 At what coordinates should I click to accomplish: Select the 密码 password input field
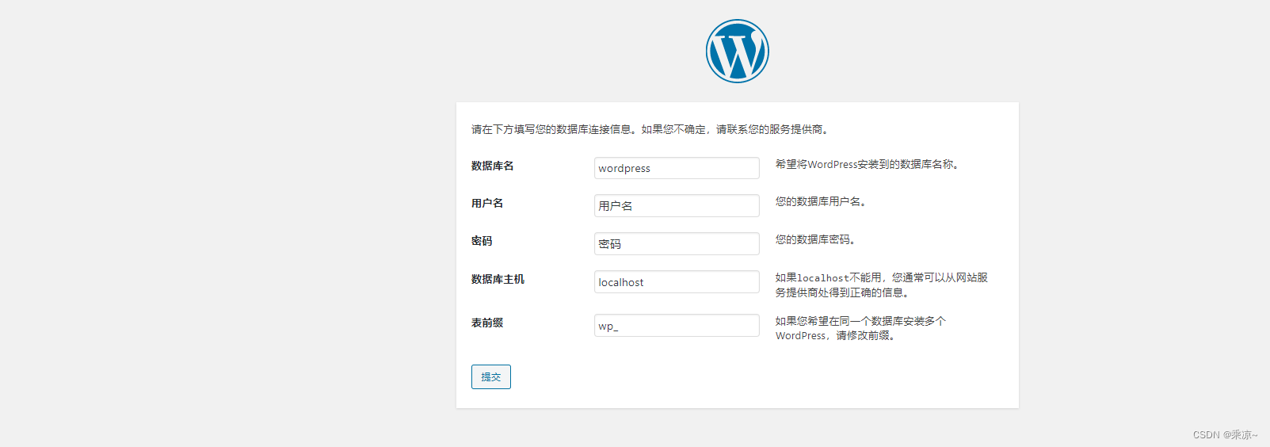click(x=677, y=243)
